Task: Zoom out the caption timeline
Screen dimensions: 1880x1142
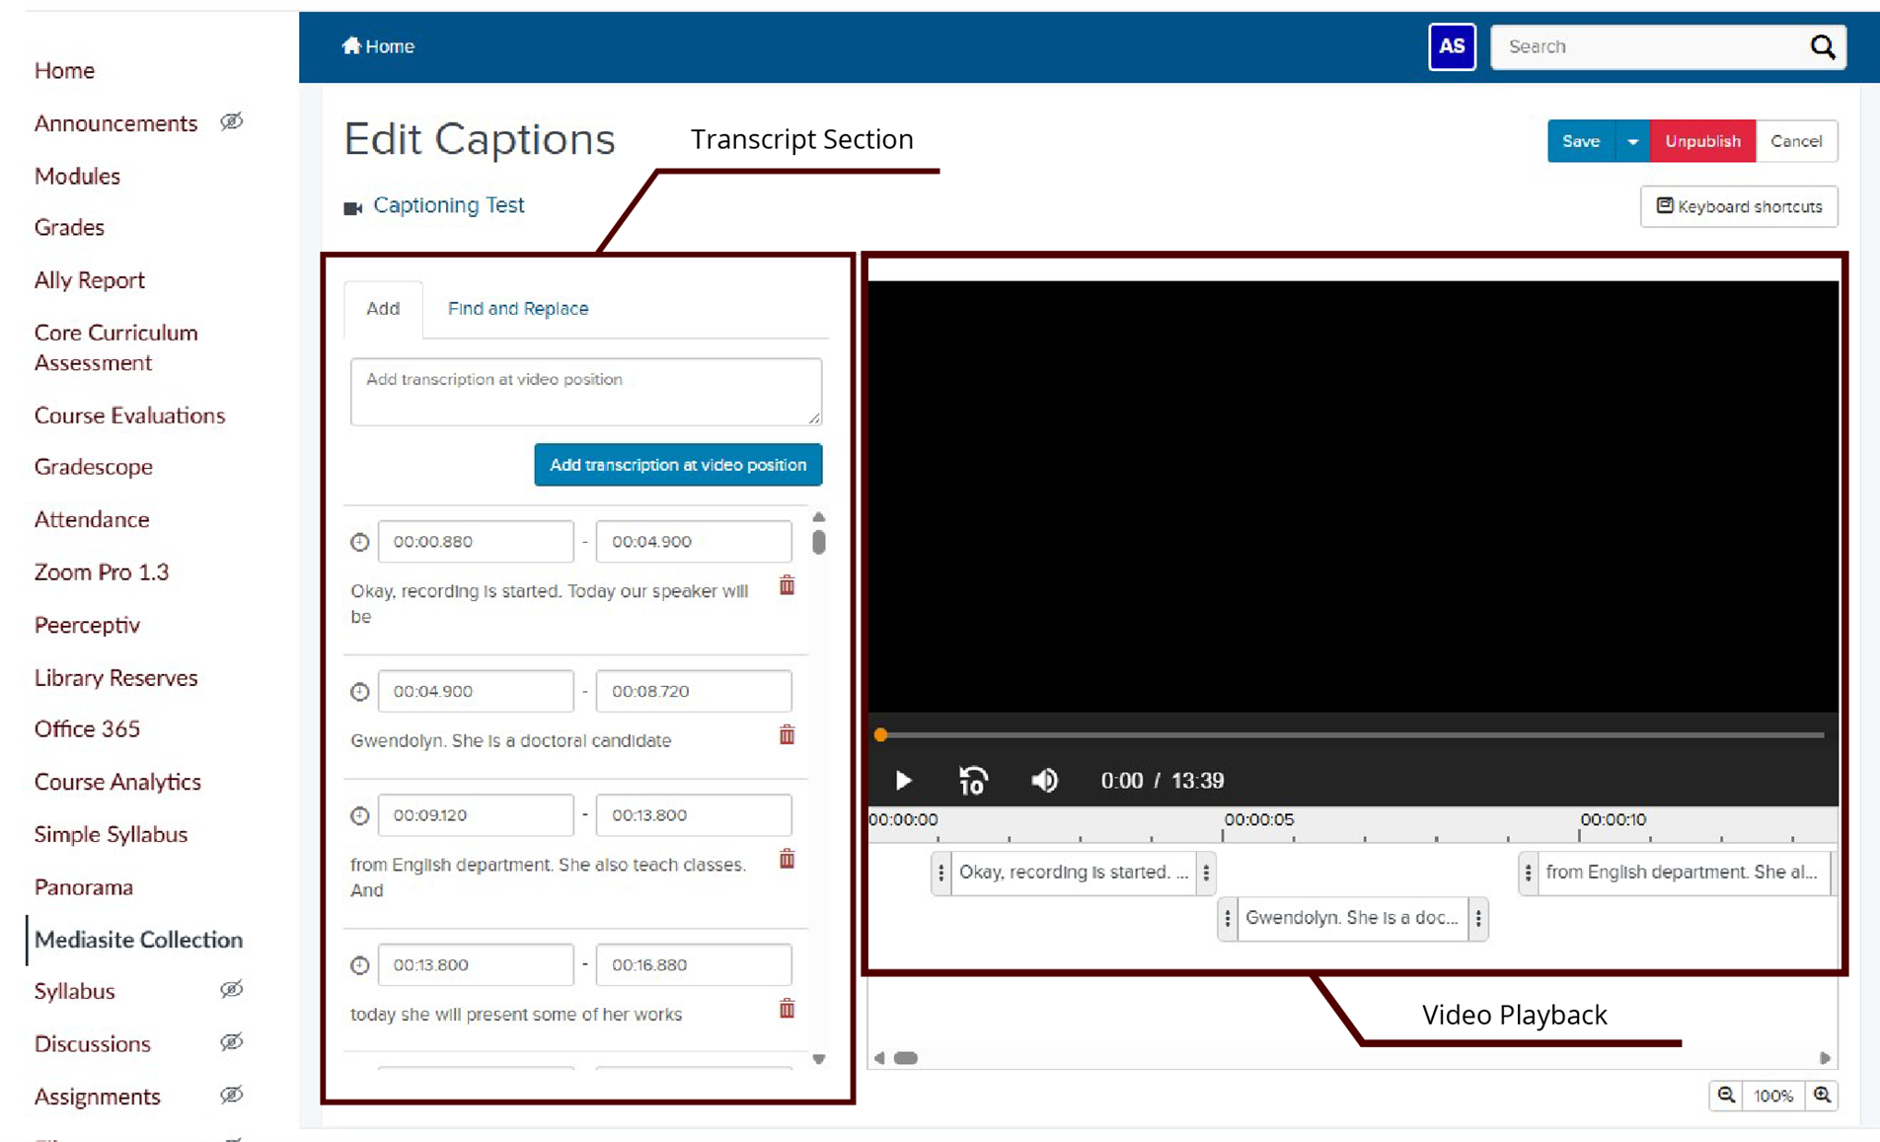Action: 1726,1096
